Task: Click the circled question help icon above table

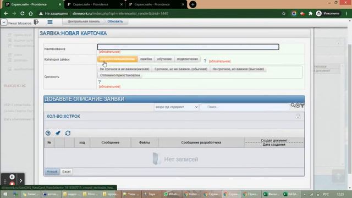Action: point(48,133)
